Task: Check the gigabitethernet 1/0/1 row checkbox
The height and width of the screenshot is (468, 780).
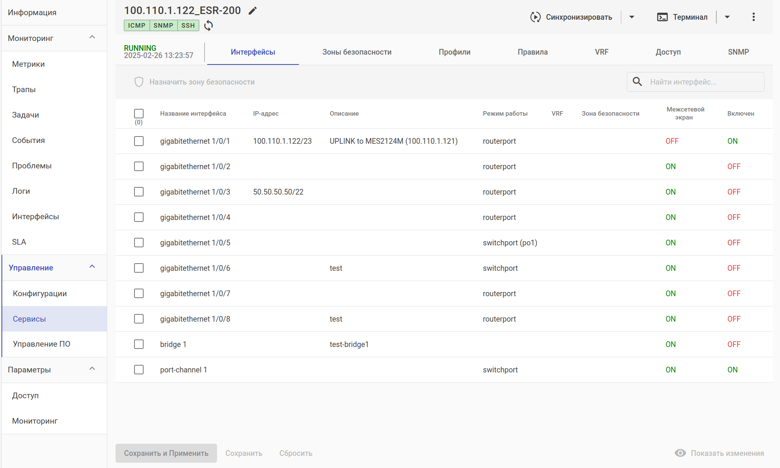Action: click(139, 141)
